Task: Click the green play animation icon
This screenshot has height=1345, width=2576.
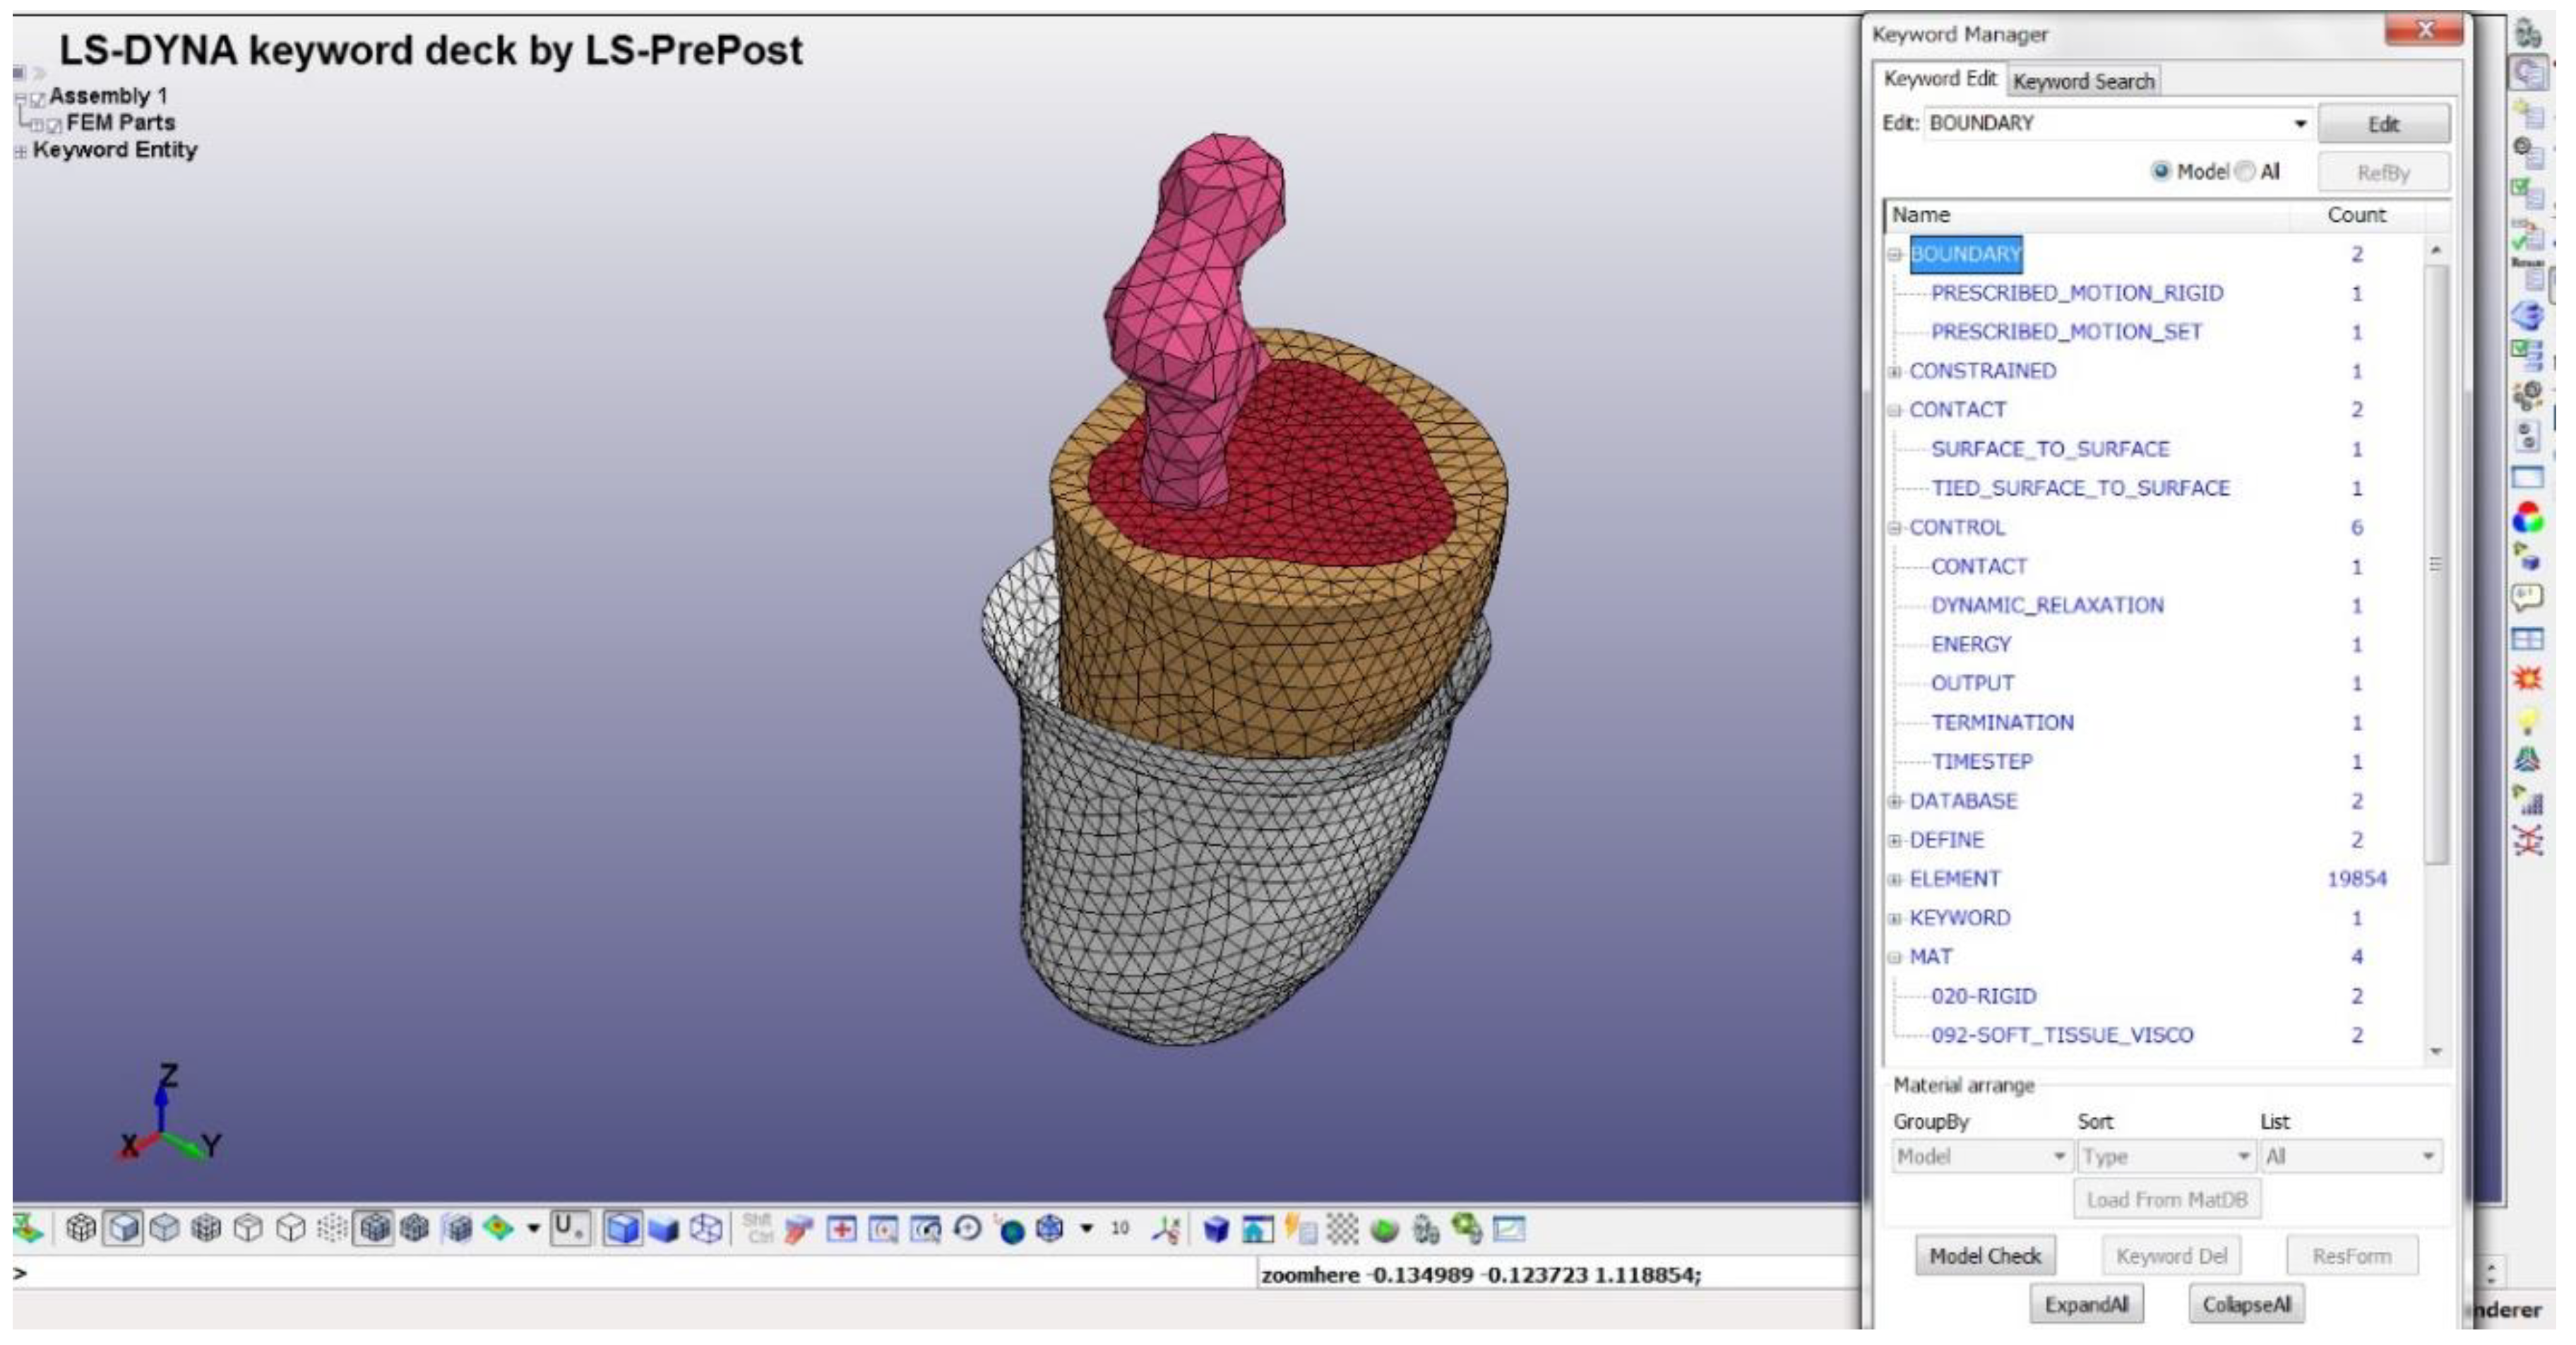Action: point(1384,1230)
